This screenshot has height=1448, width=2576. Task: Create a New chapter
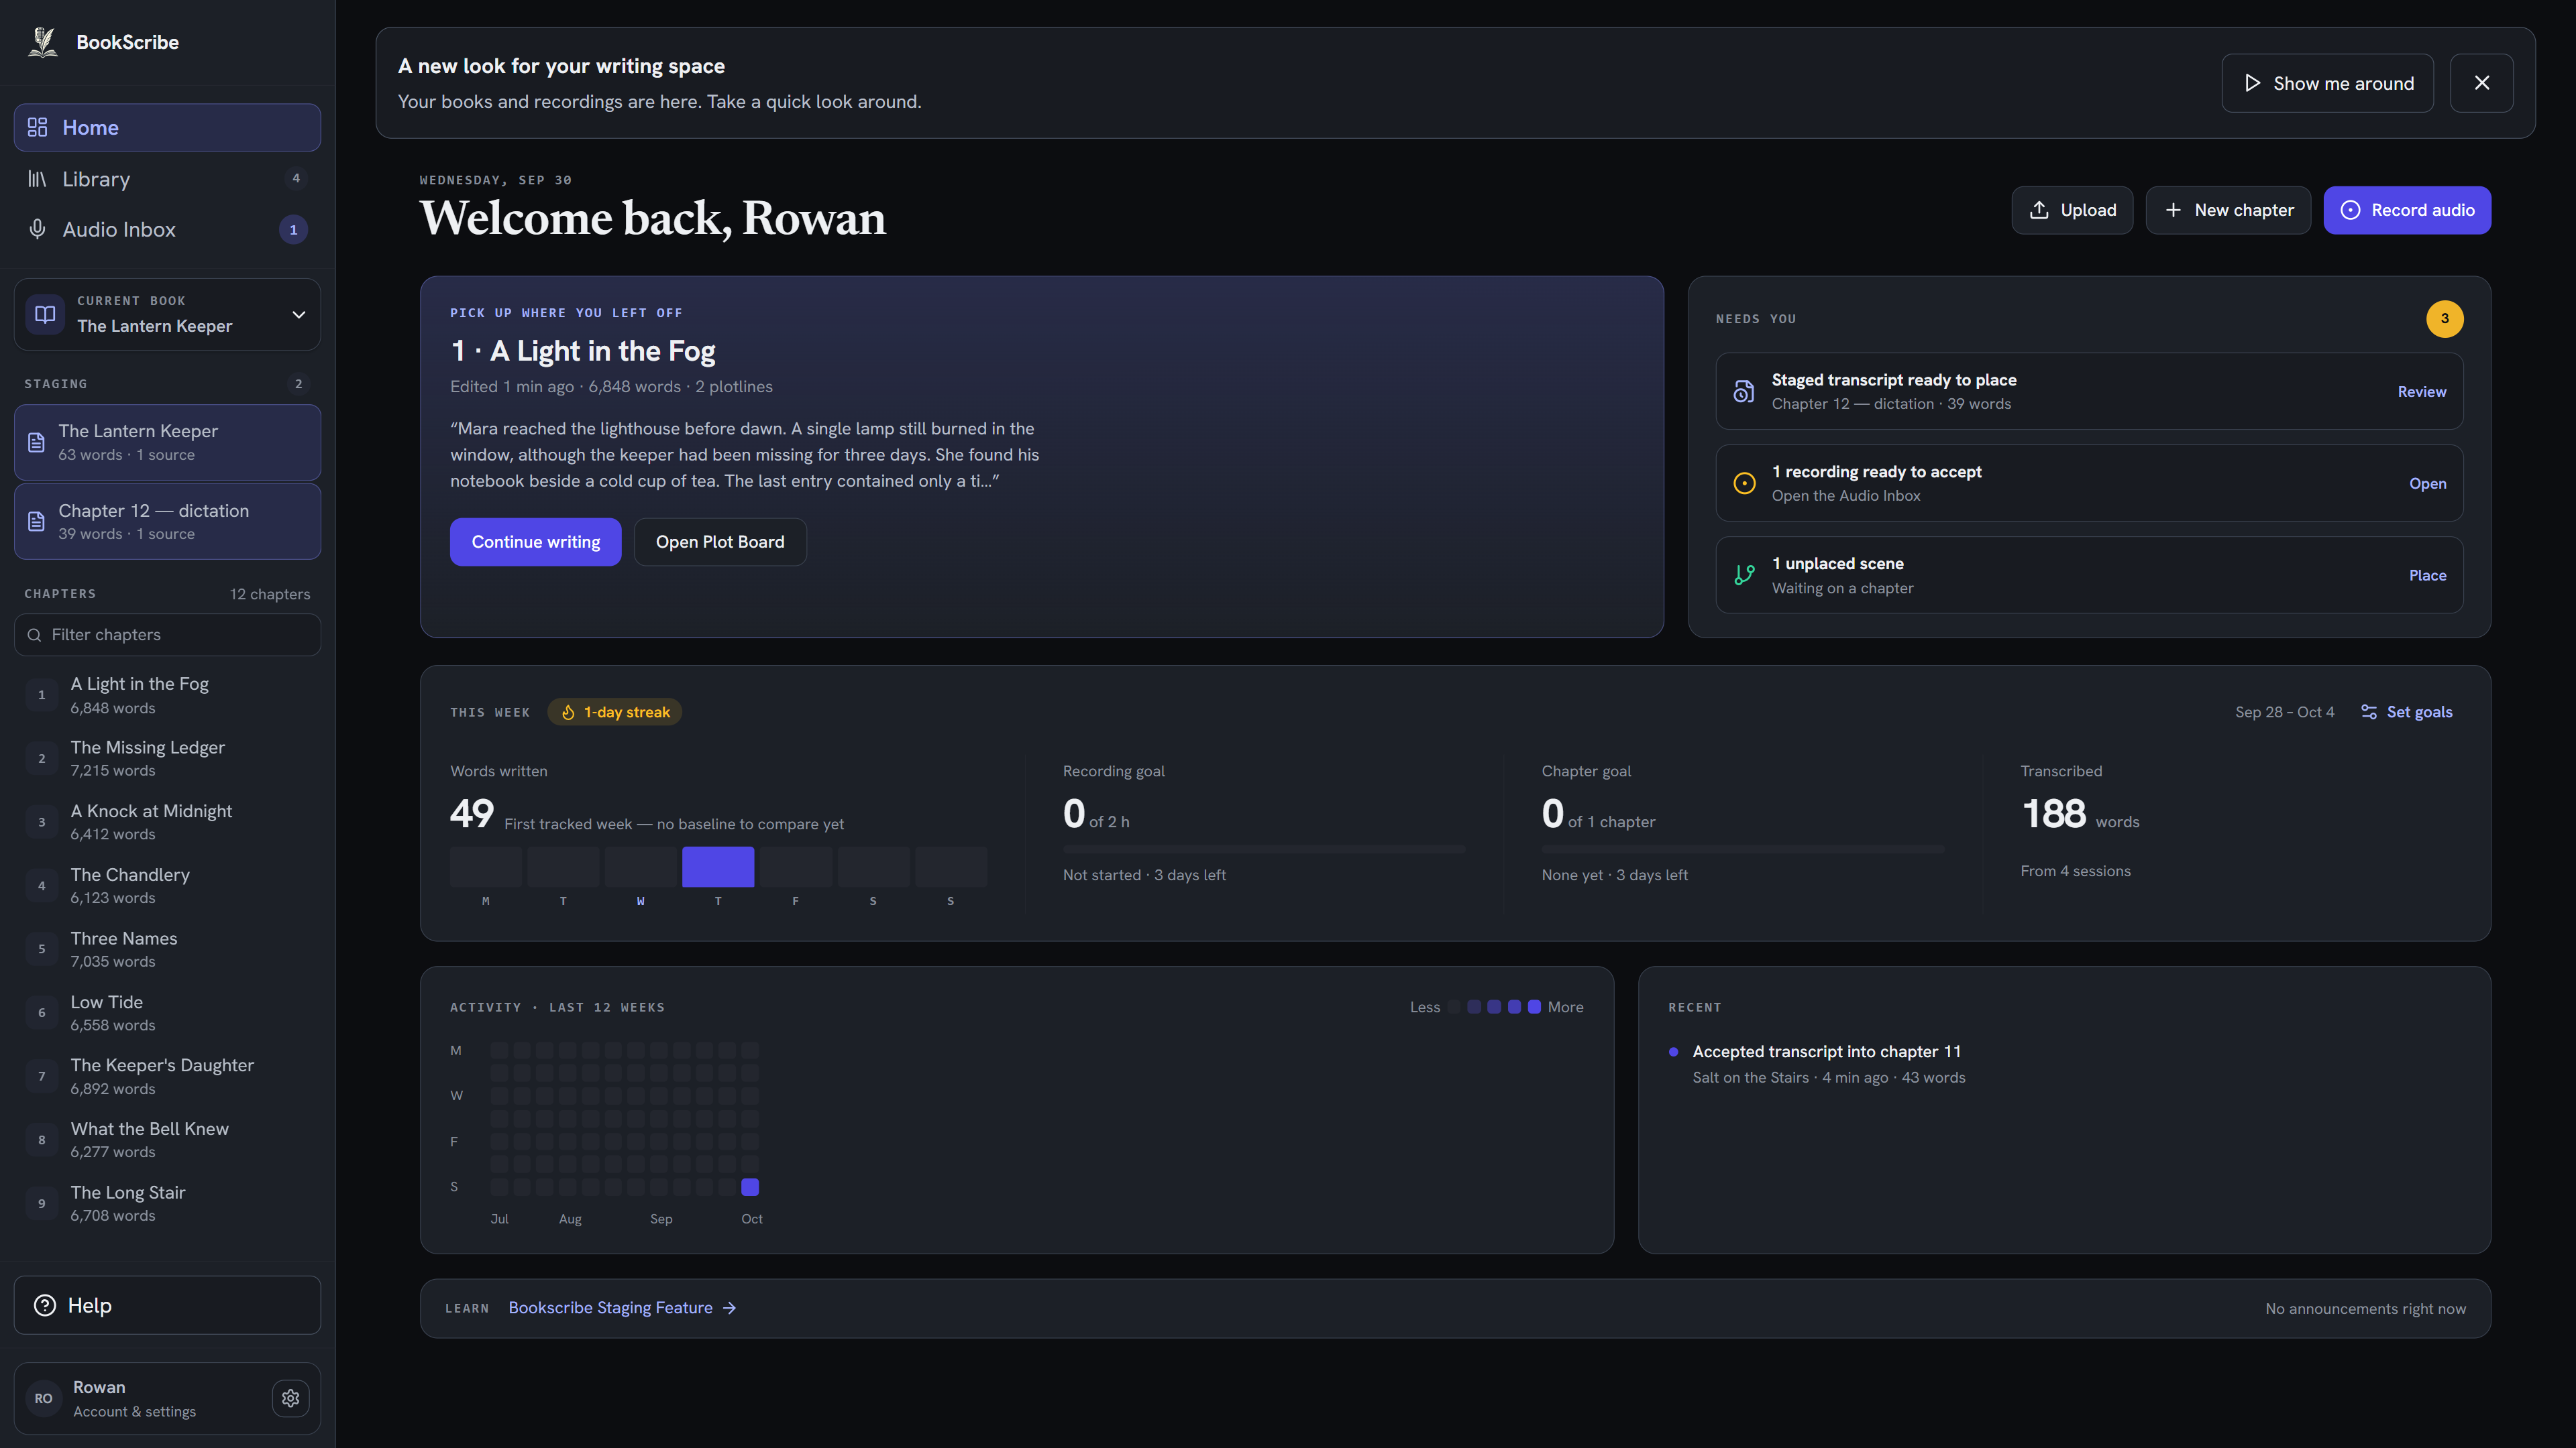[x=2228, y=210]
